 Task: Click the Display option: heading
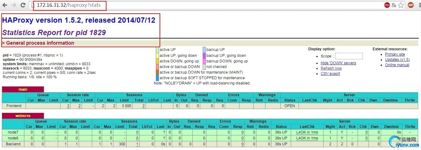322,49
